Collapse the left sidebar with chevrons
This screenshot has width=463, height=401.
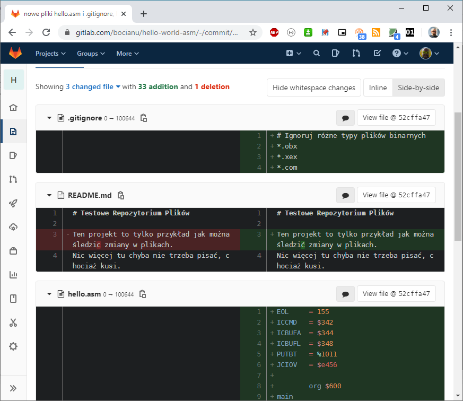click(13, 388)
